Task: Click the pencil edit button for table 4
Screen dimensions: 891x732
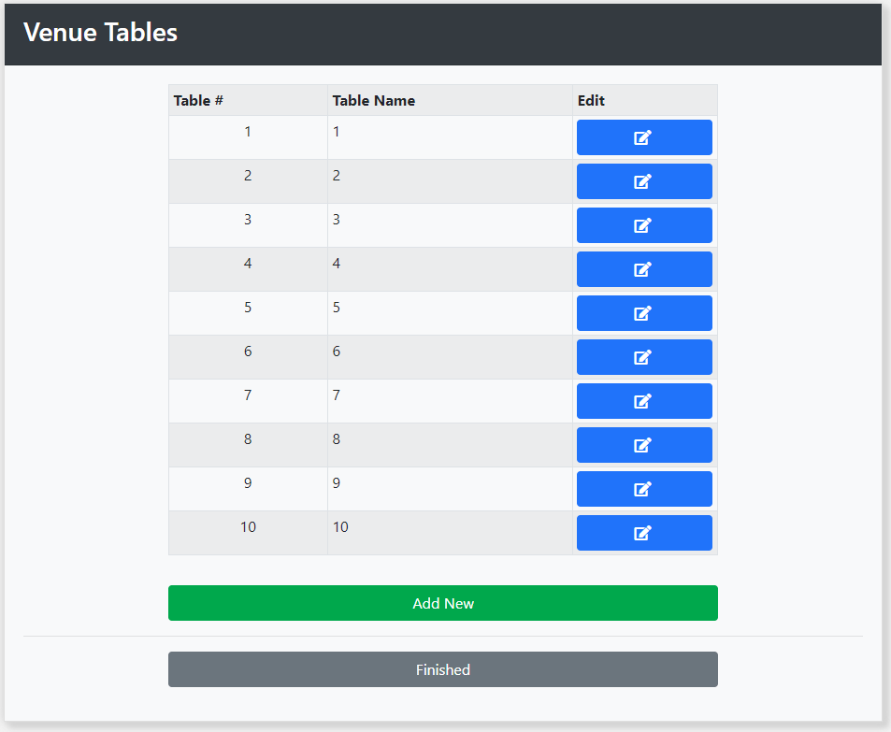Action: [644, 269]
